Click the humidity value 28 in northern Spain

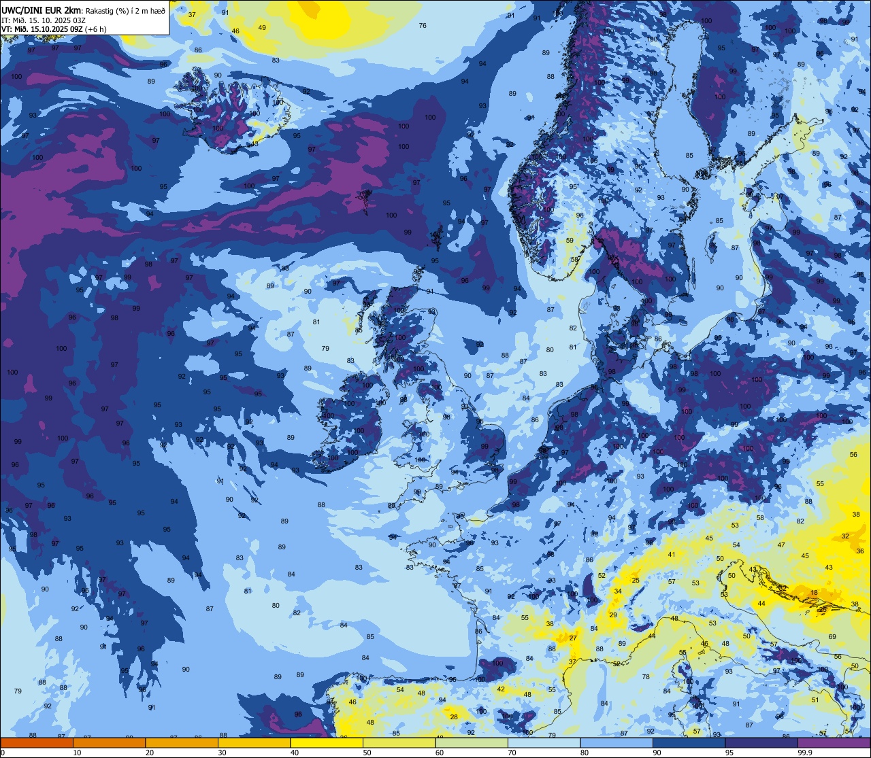click(x=454, y=717)
